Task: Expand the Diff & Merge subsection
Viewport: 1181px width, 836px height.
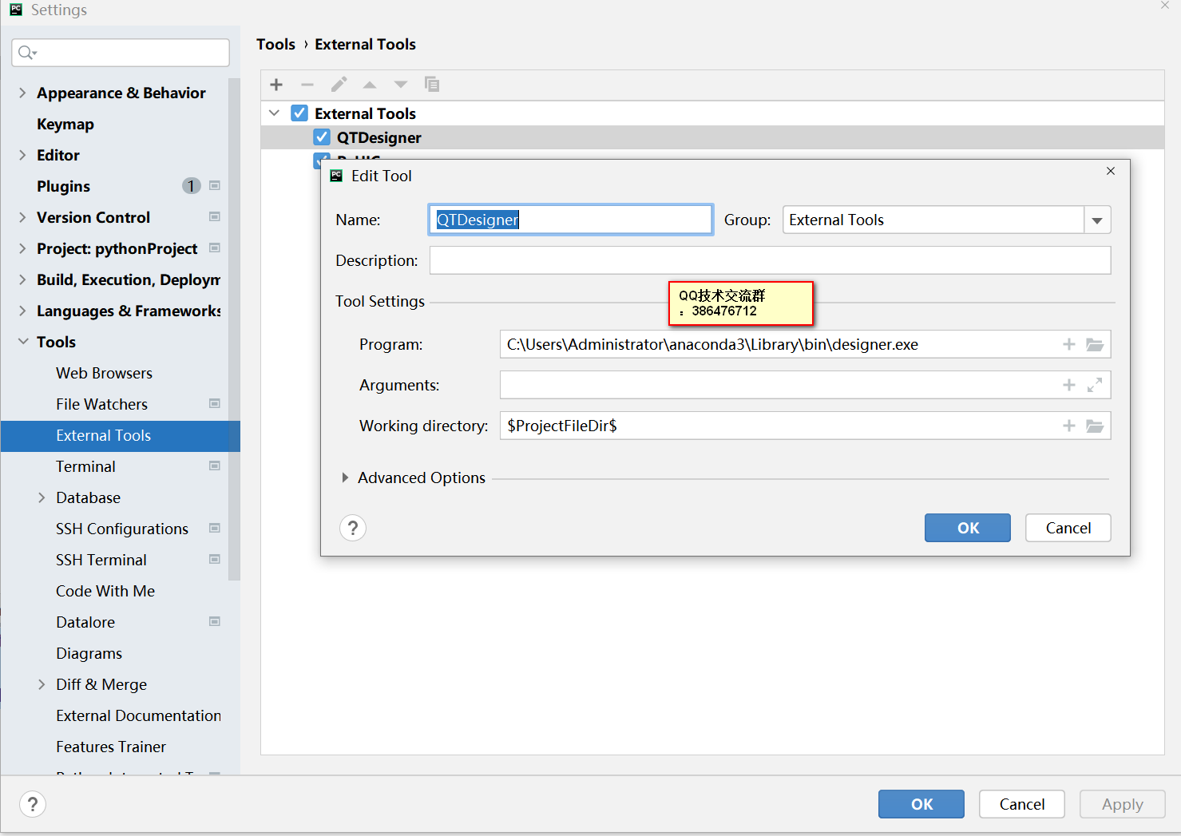Action: tap(42, 684)
